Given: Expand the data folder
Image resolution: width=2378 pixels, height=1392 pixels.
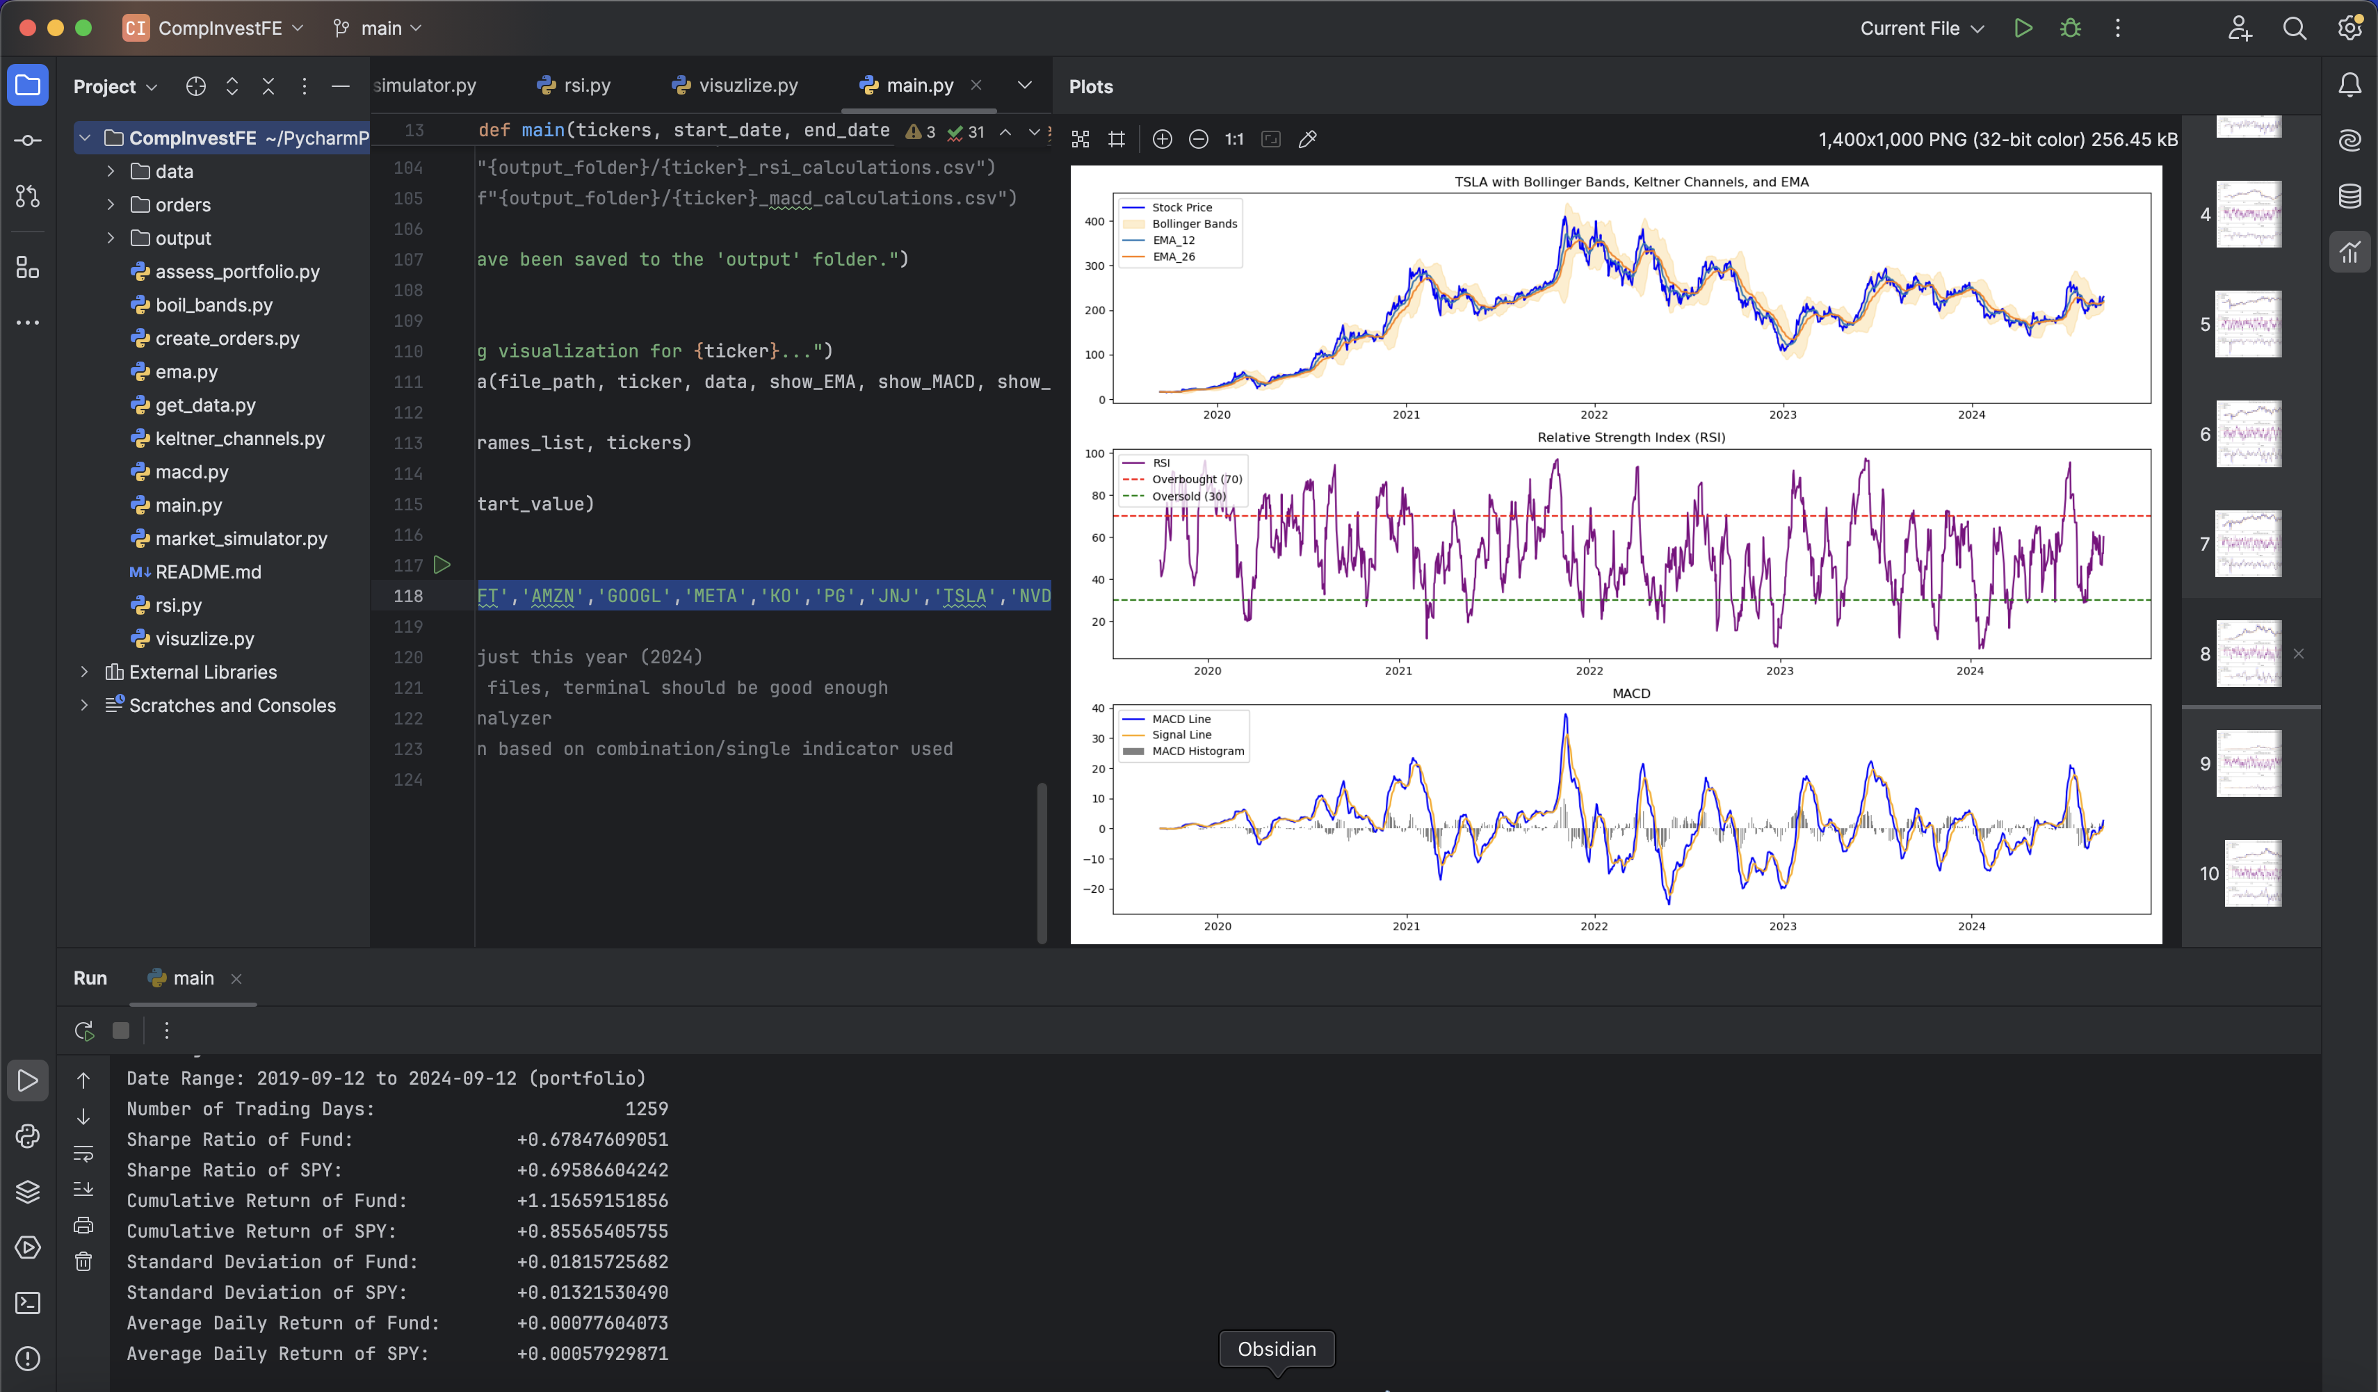Looking at the screenshot, I should pos(111,171).
